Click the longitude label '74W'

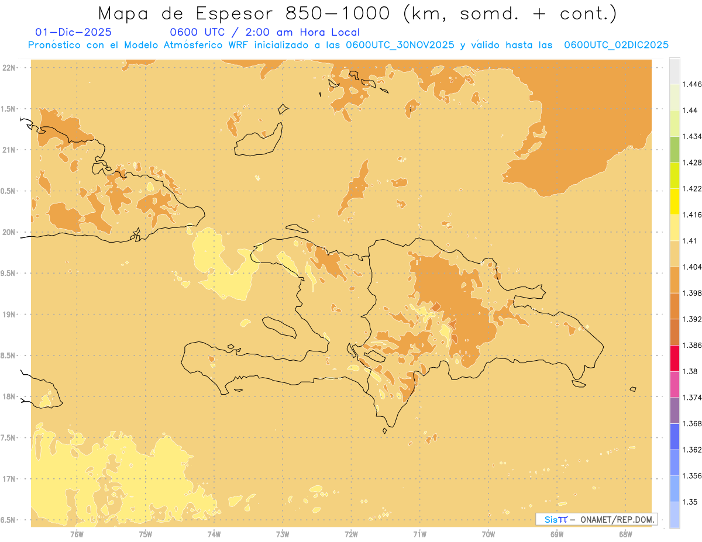tap(214, 534)
